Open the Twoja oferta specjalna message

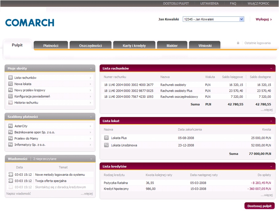50,181
